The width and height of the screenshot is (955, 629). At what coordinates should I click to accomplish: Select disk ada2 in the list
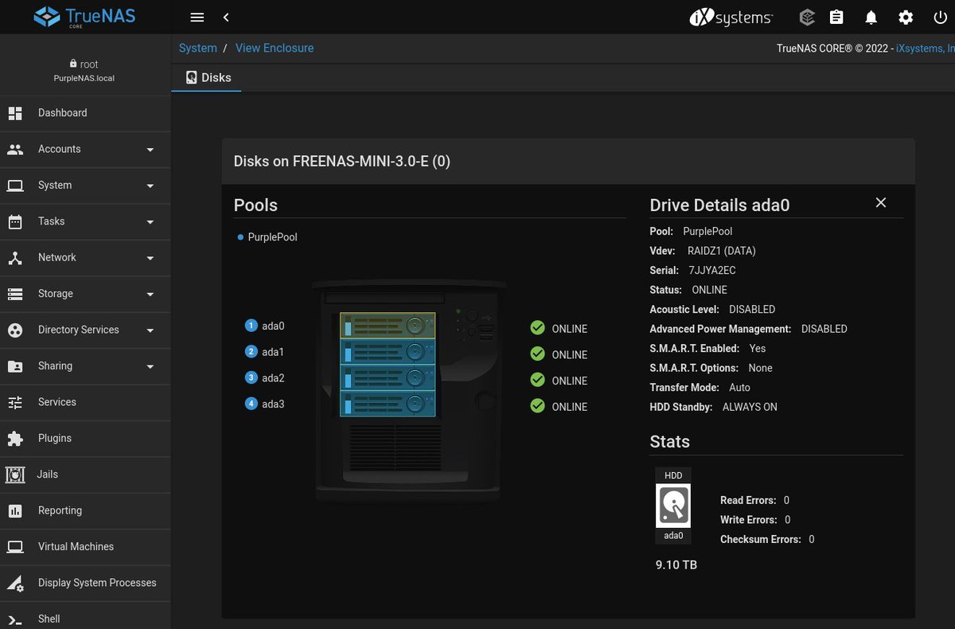265,378
